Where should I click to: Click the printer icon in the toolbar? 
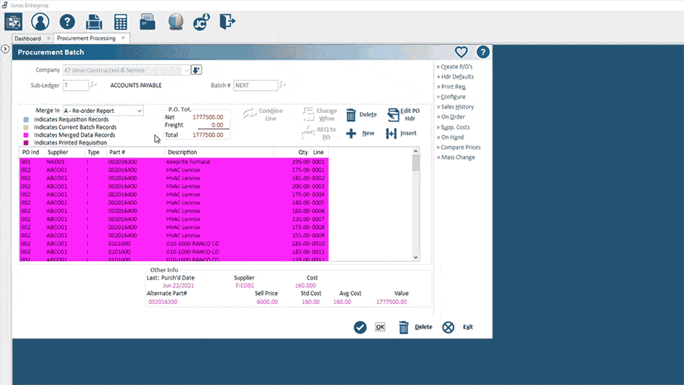tap(94, 22)
